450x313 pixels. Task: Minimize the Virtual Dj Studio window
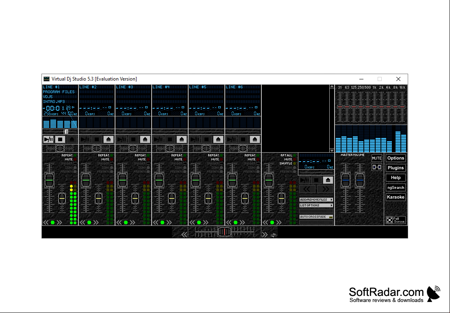(361, 79)
